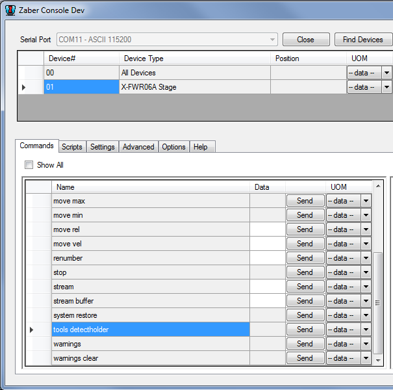Image resolution: width=393 pixels, height=390 pixels.
Task: Click the Find Devices button
Action: click(363, 40)
